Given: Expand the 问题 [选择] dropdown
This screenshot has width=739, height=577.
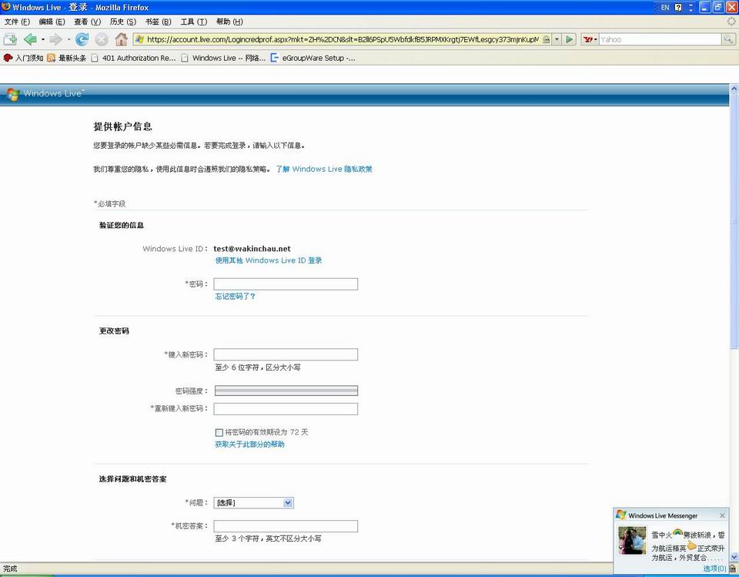Looking at the screenshot, I should pyautogui.click(x=253, y=503).
